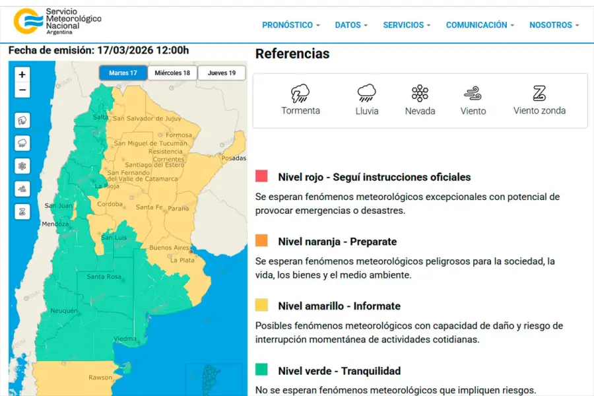Toggle the snowfall filter on map sidebar
This screenshot has width=594, height=396.
22,166
